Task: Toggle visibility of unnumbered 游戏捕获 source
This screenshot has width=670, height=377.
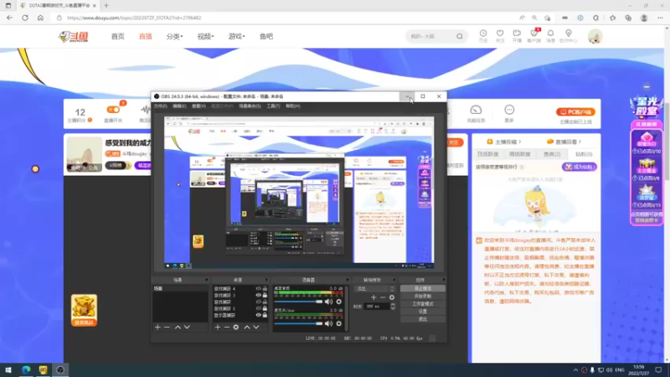Action: point(258,302)
